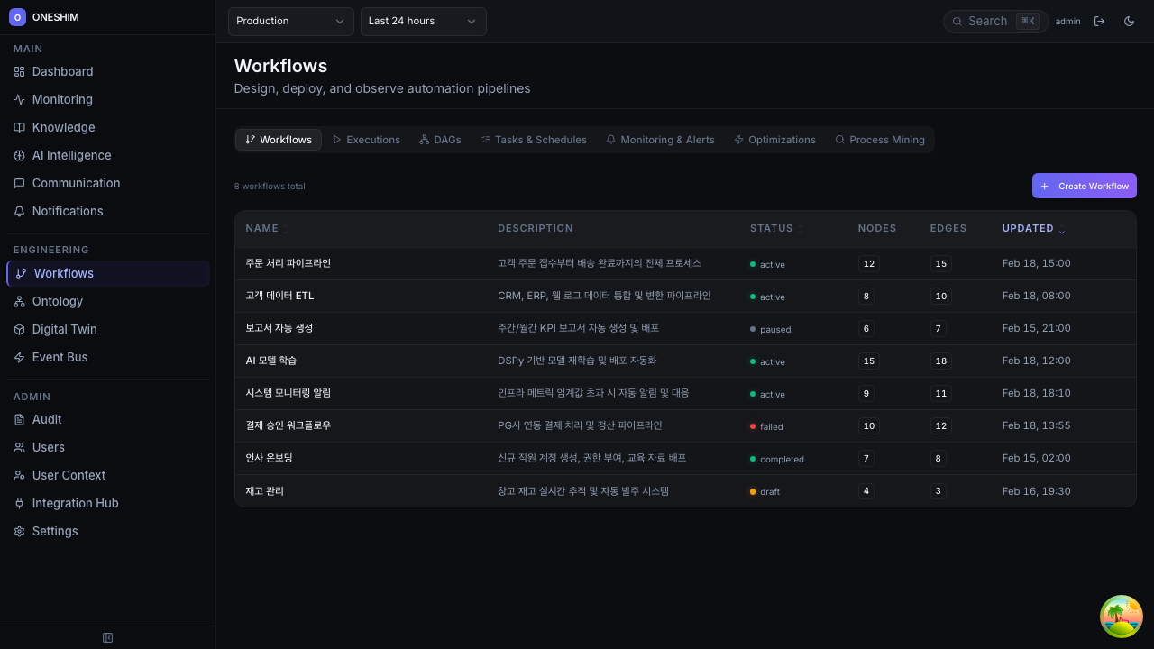Open the Audit section
Viewport: 1154px width, 649px height.
coord(46,419)
